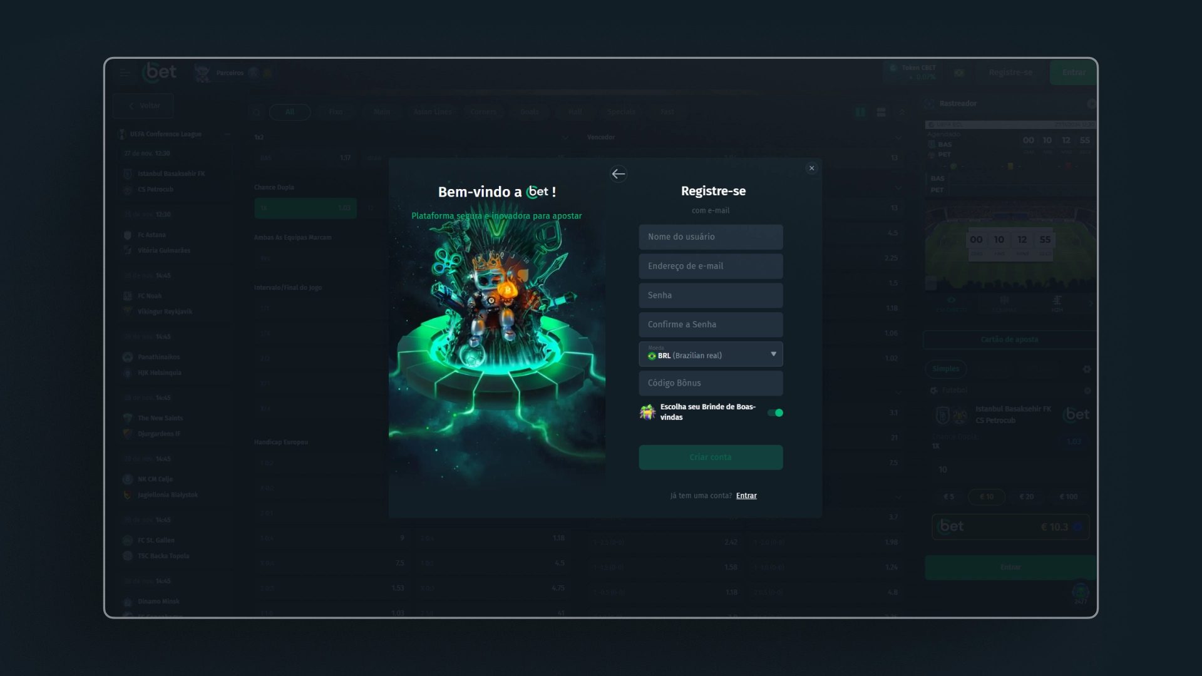Open the Goals market tab

click(x=530, y=112)
